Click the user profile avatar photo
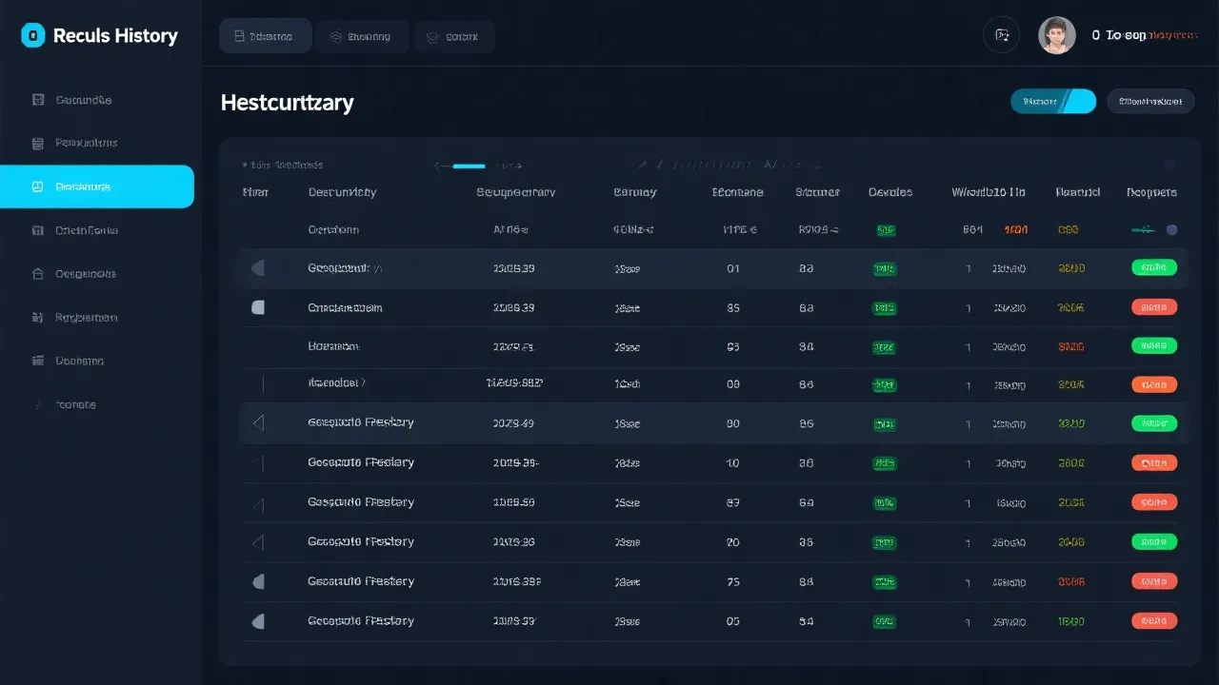This screenshot has height=685, width=1219. 1056,35
